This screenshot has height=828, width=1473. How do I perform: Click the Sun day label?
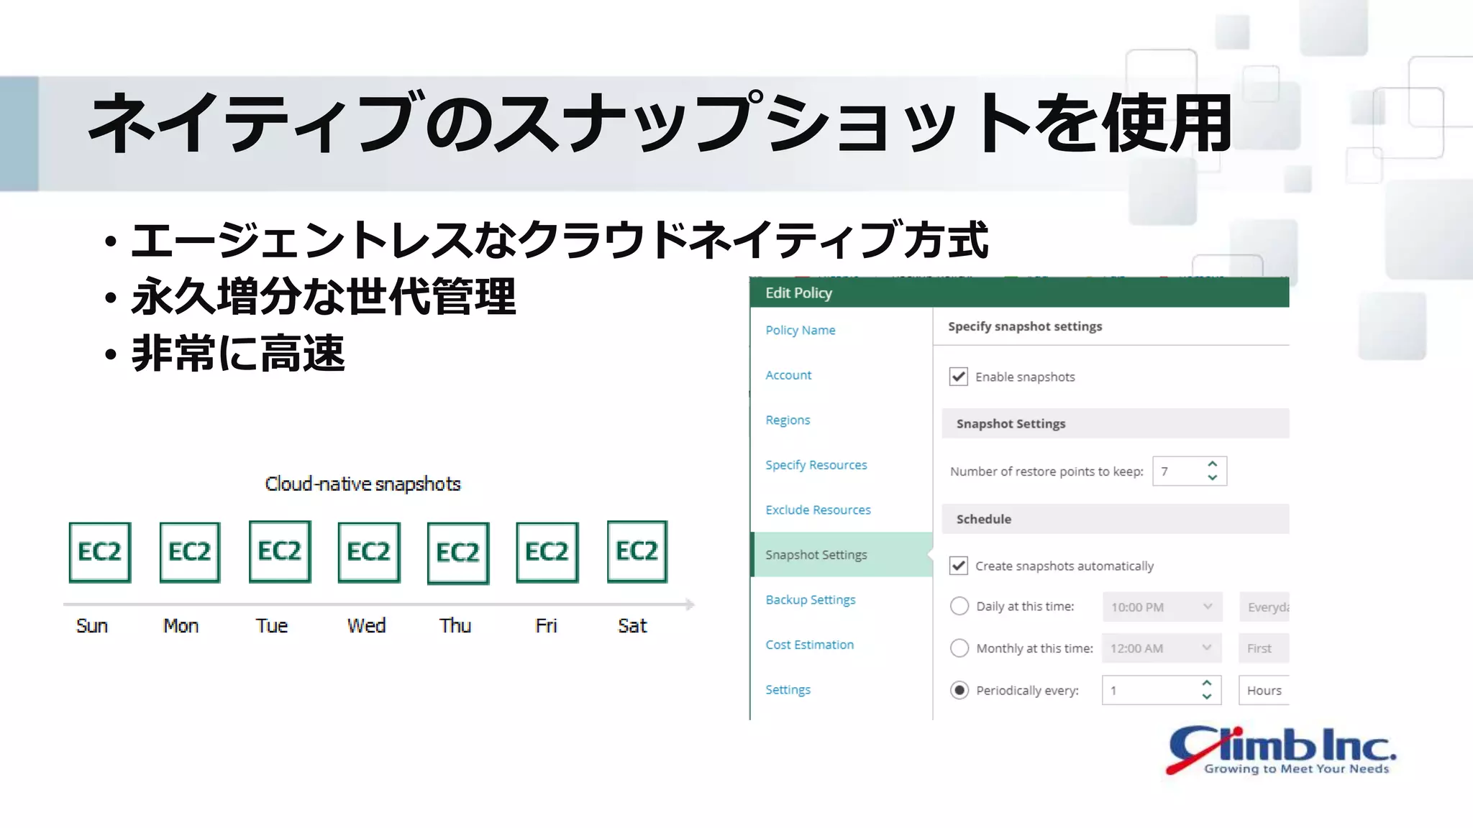tap(92, 625)
